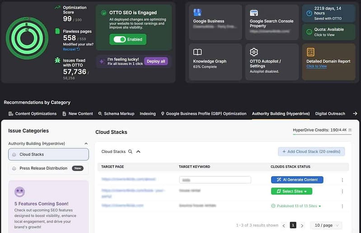
Task: Click the Google Business card icon
Action: (x=197, y=13)
